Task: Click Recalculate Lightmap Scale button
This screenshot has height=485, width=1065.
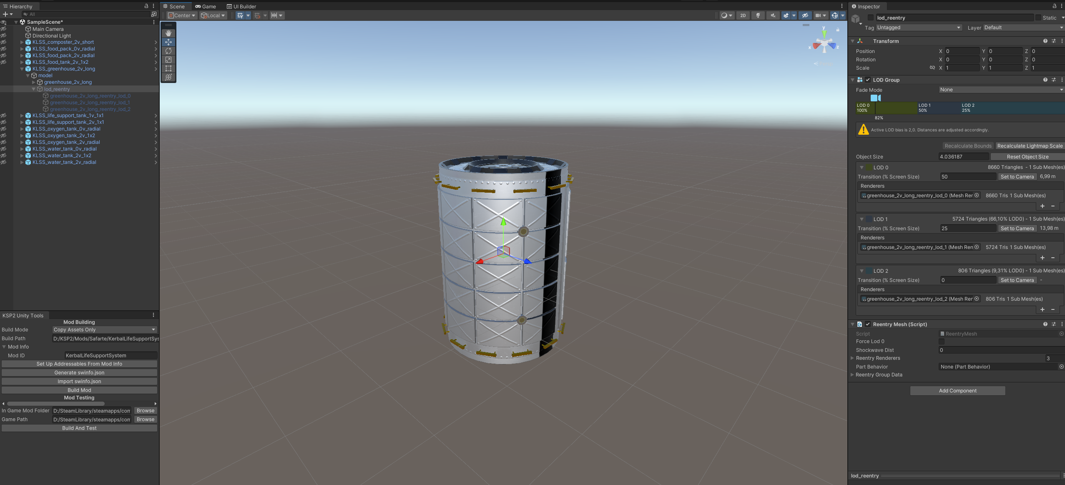Action: (x=1030, y=146)
